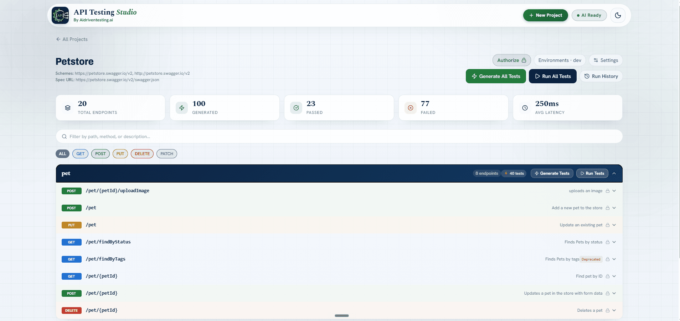Filter endpoints by PATCH method
Viewport: 680px width, 321px height.
167,154
